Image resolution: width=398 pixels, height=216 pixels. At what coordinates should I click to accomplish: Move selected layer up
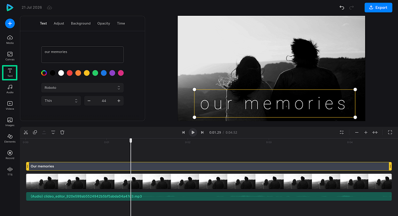pos(44,133)
